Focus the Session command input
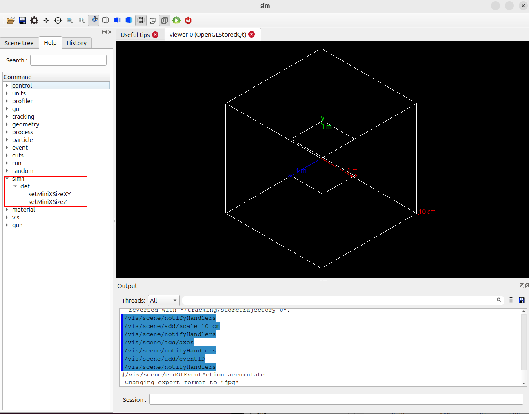Screen dimensions: 529x414 (336, 399)
